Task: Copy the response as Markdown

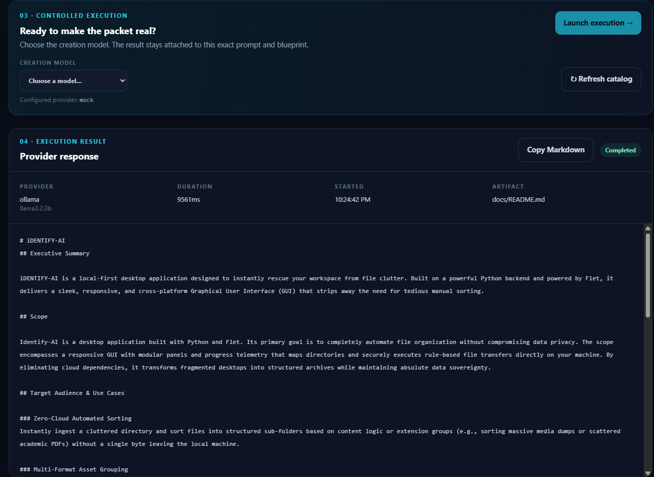Action: 556,150
